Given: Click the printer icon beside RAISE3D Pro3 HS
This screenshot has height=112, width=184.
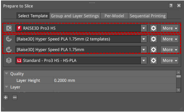Looking at the screenshot, I should pyautogui.click(x=9, y=28).
